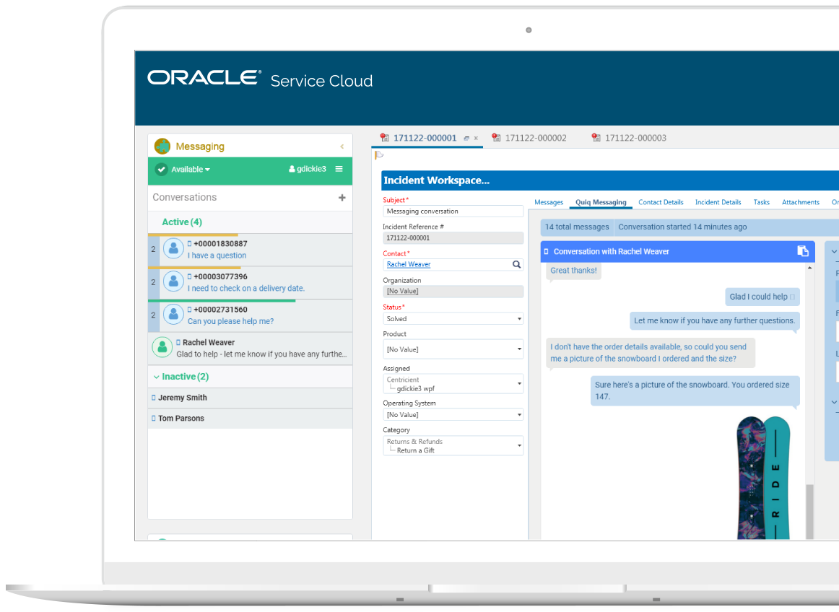Open the Operating System dropdown
Image resolution: width=839 pixels, height=612 pixels.
[x=453, y=414]
